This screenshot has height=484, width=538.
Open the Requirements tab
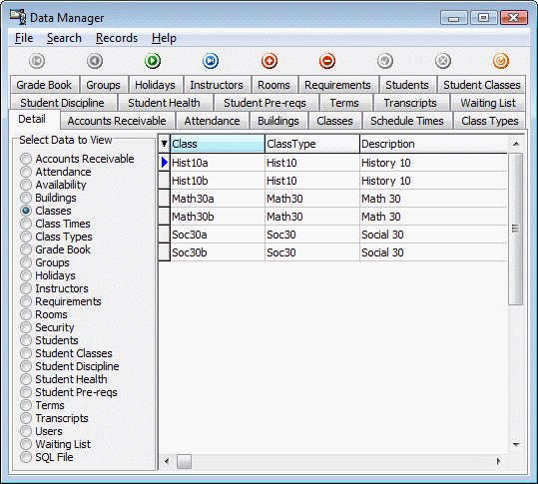337,85
